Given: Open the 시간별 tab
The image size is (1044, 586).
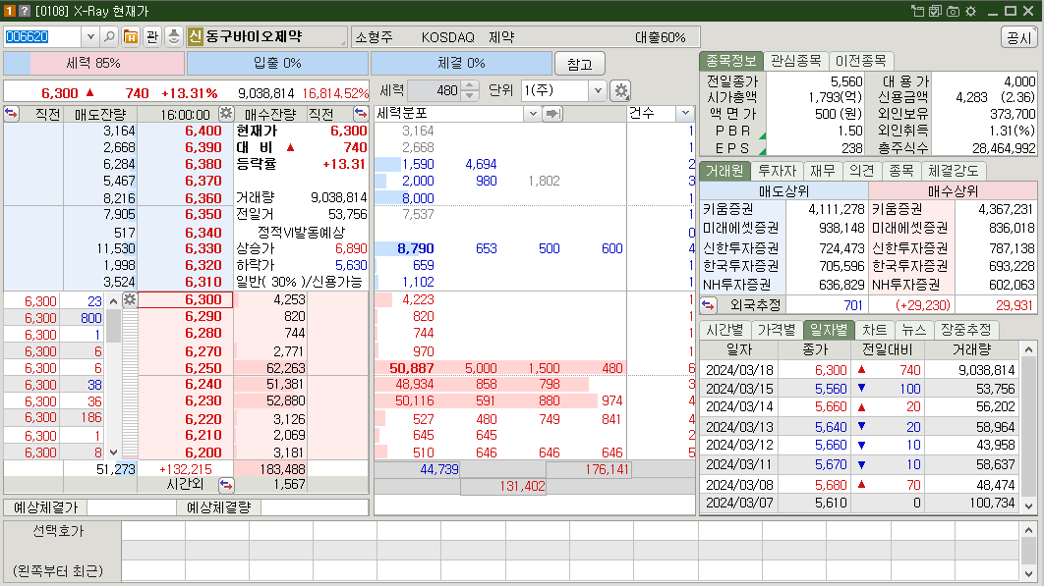Looking at the screenshot, I should (x=725, y=330).
